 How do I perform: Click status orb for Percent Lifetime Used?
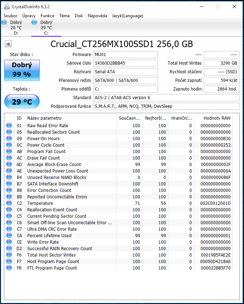[x=9, y=236]
